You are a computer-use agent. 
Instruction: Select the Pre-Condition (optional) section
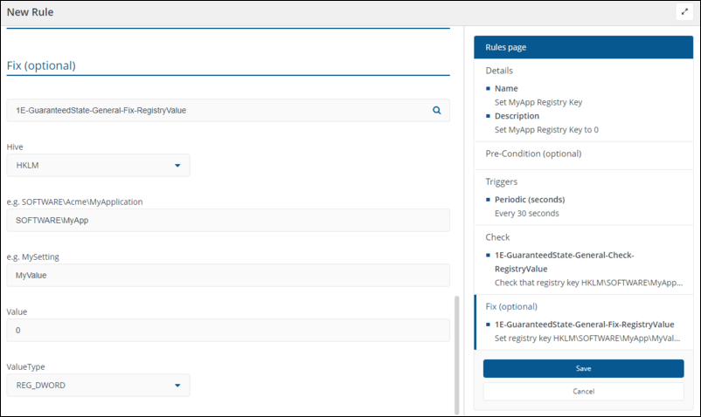tap(532, 154)
